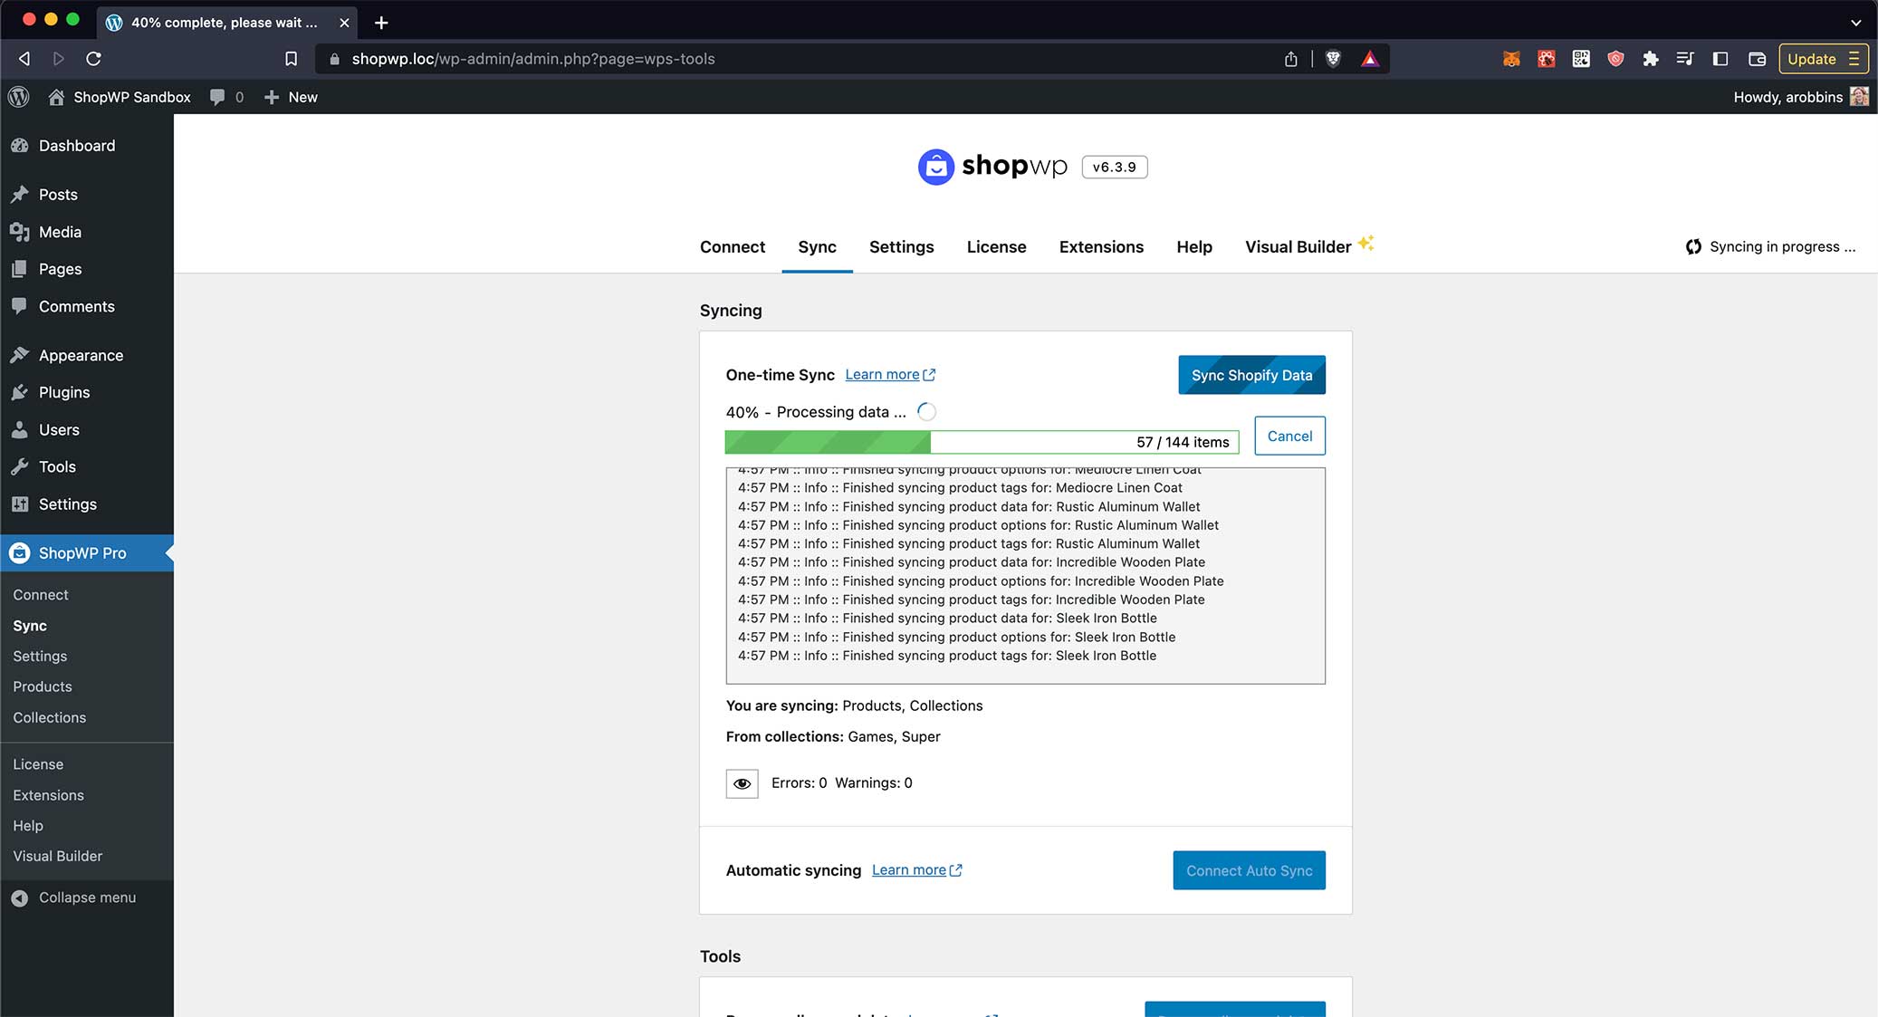Select the Extensions menu item
The image size is (1878, 1017).
tap(1100, 246)
